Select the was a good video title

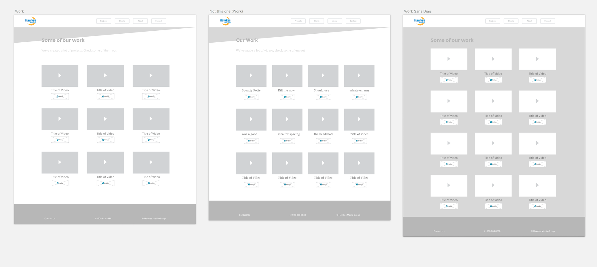click(x=250, y=134)
